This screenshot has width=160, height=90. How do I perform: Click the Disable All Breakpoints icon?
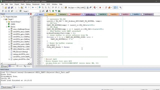[106, 7]
